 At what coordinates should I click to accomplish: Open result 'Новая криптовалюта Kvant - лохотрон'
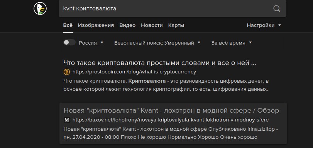[x=171, y=110]
